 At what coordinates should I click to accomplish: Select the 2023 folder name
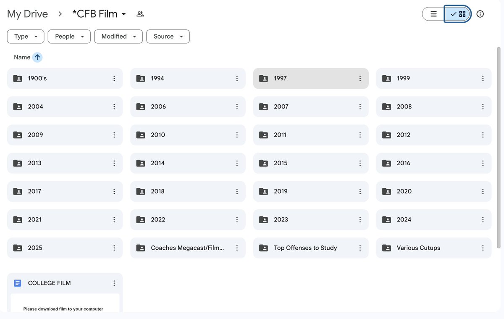(281, 219)
